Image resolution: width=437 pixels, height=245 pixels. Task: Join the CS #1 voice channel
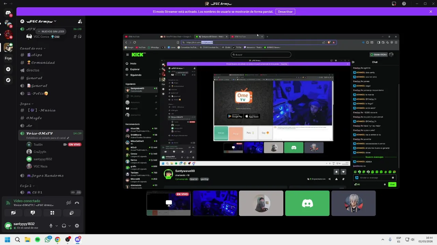click(51, 192)
